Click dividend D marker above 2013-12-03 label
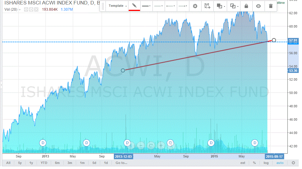 tap(127, 143)
